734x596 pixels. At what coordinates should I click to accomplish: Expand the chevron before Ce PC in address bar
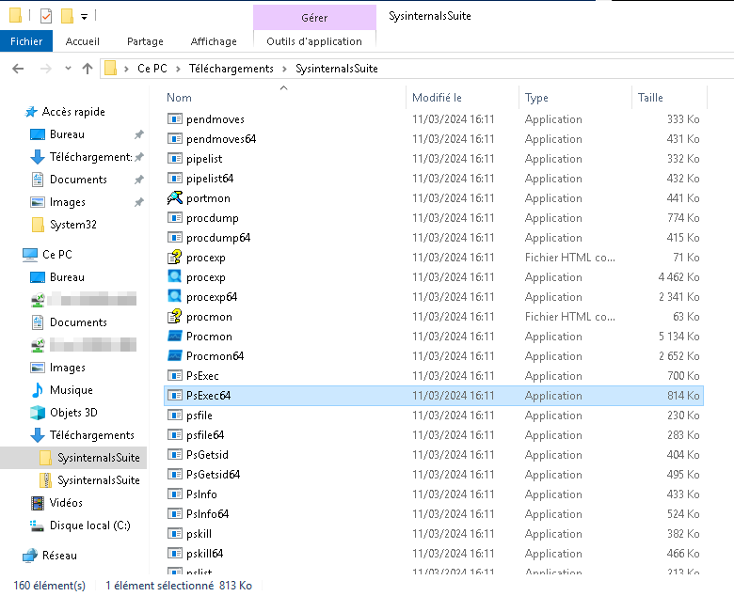[126, 70]
